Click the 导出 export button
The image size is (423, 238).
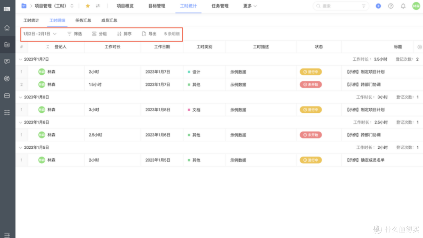[149, 34]
